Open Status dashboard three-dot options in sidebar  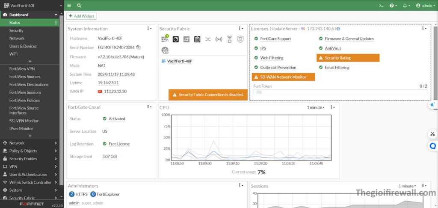point(56,23)
